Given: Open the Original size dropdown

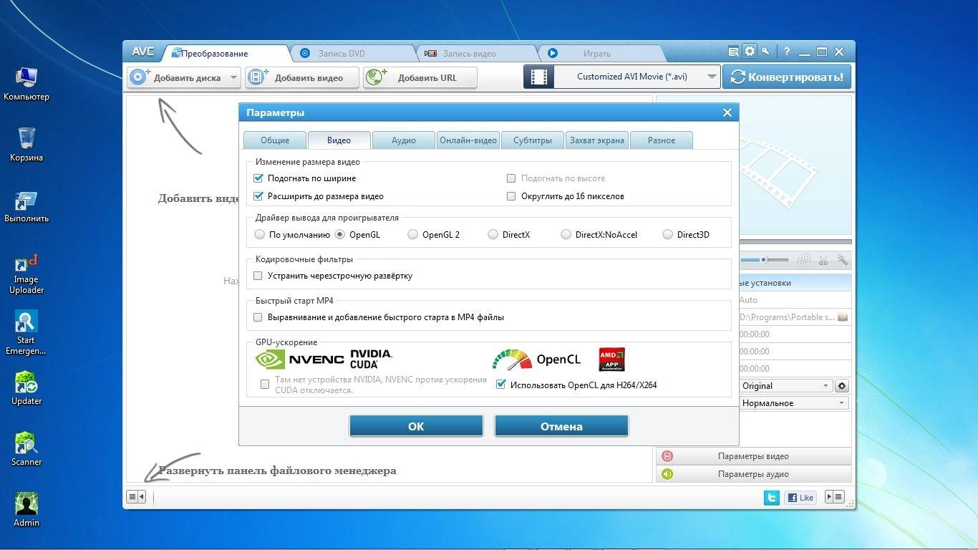Looking at the screenshot, I should click(785, 386).
